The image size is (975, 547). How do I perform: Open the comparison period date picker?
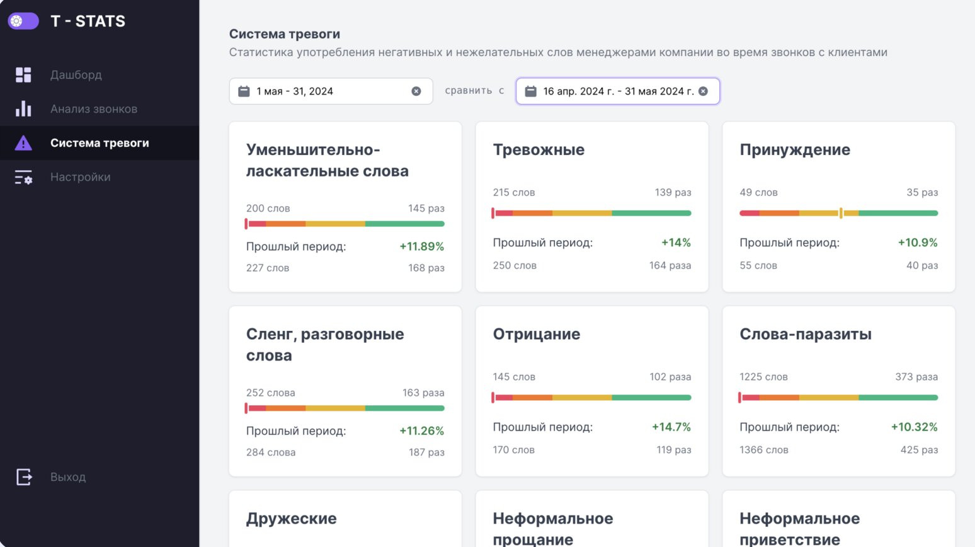click(x=617, y=91)
